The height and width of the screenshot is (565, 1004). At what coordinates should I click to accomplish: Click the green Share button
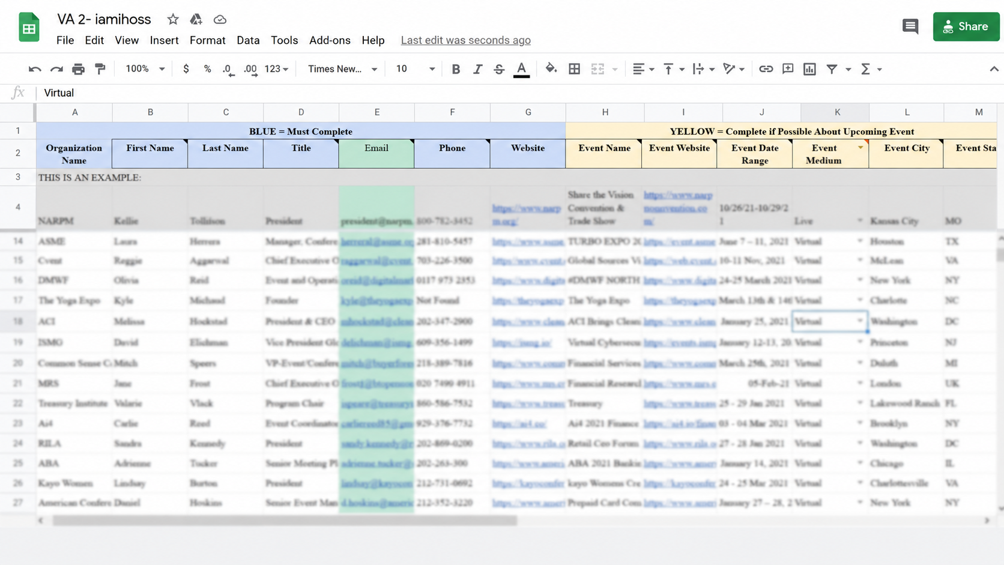pyautogui.click(x=966, y=26)
